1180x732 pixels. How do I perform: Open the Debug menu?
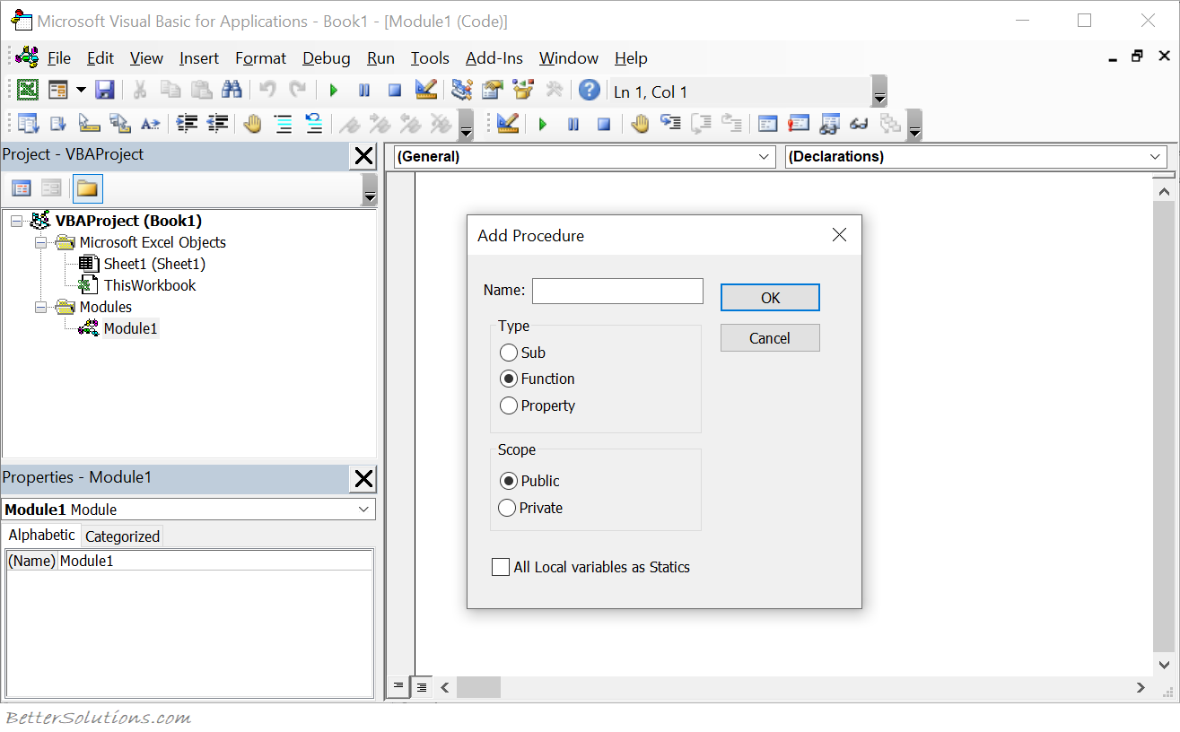click(x=327, y=58)
